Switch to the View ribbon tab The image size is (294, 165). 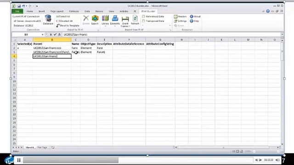tap(111, 11)
